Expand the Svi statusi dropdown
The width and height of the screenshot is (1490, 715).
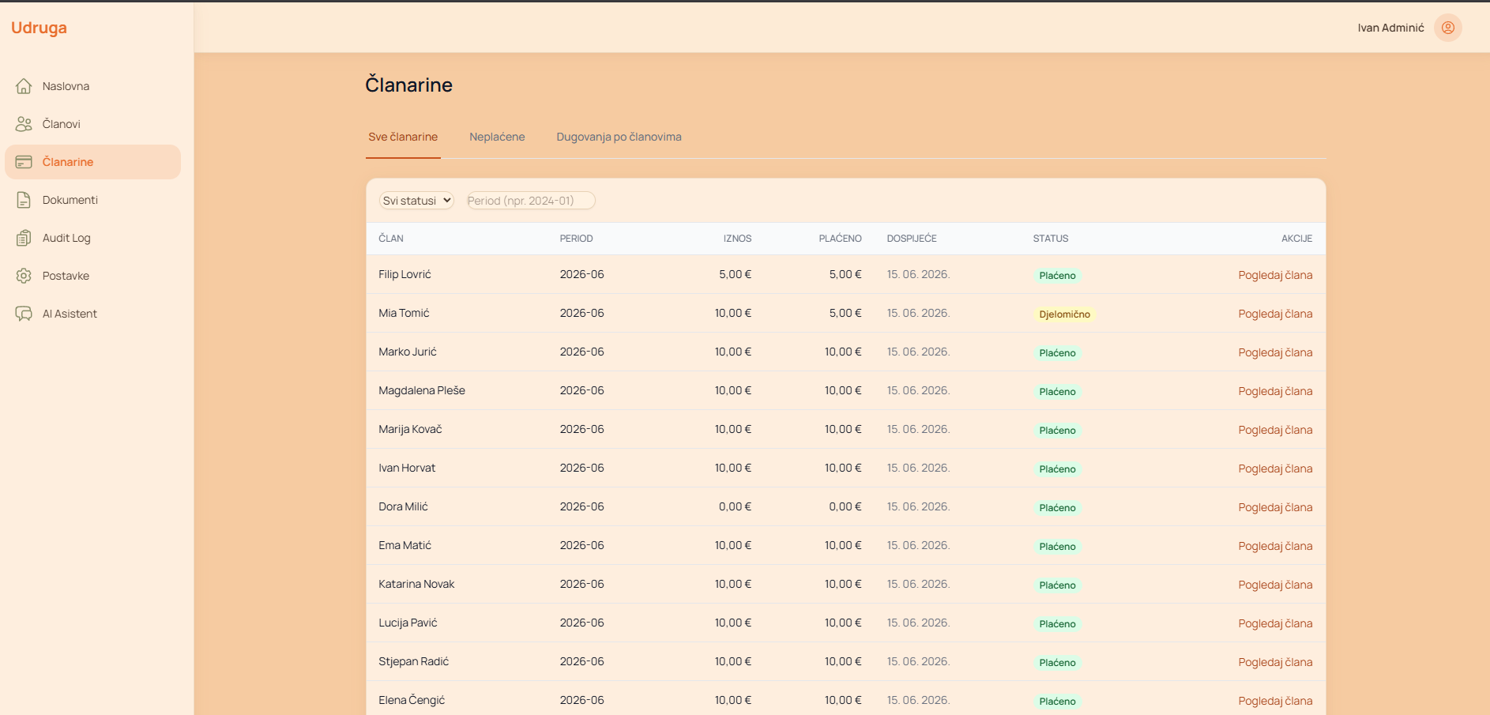pos(416,201)
